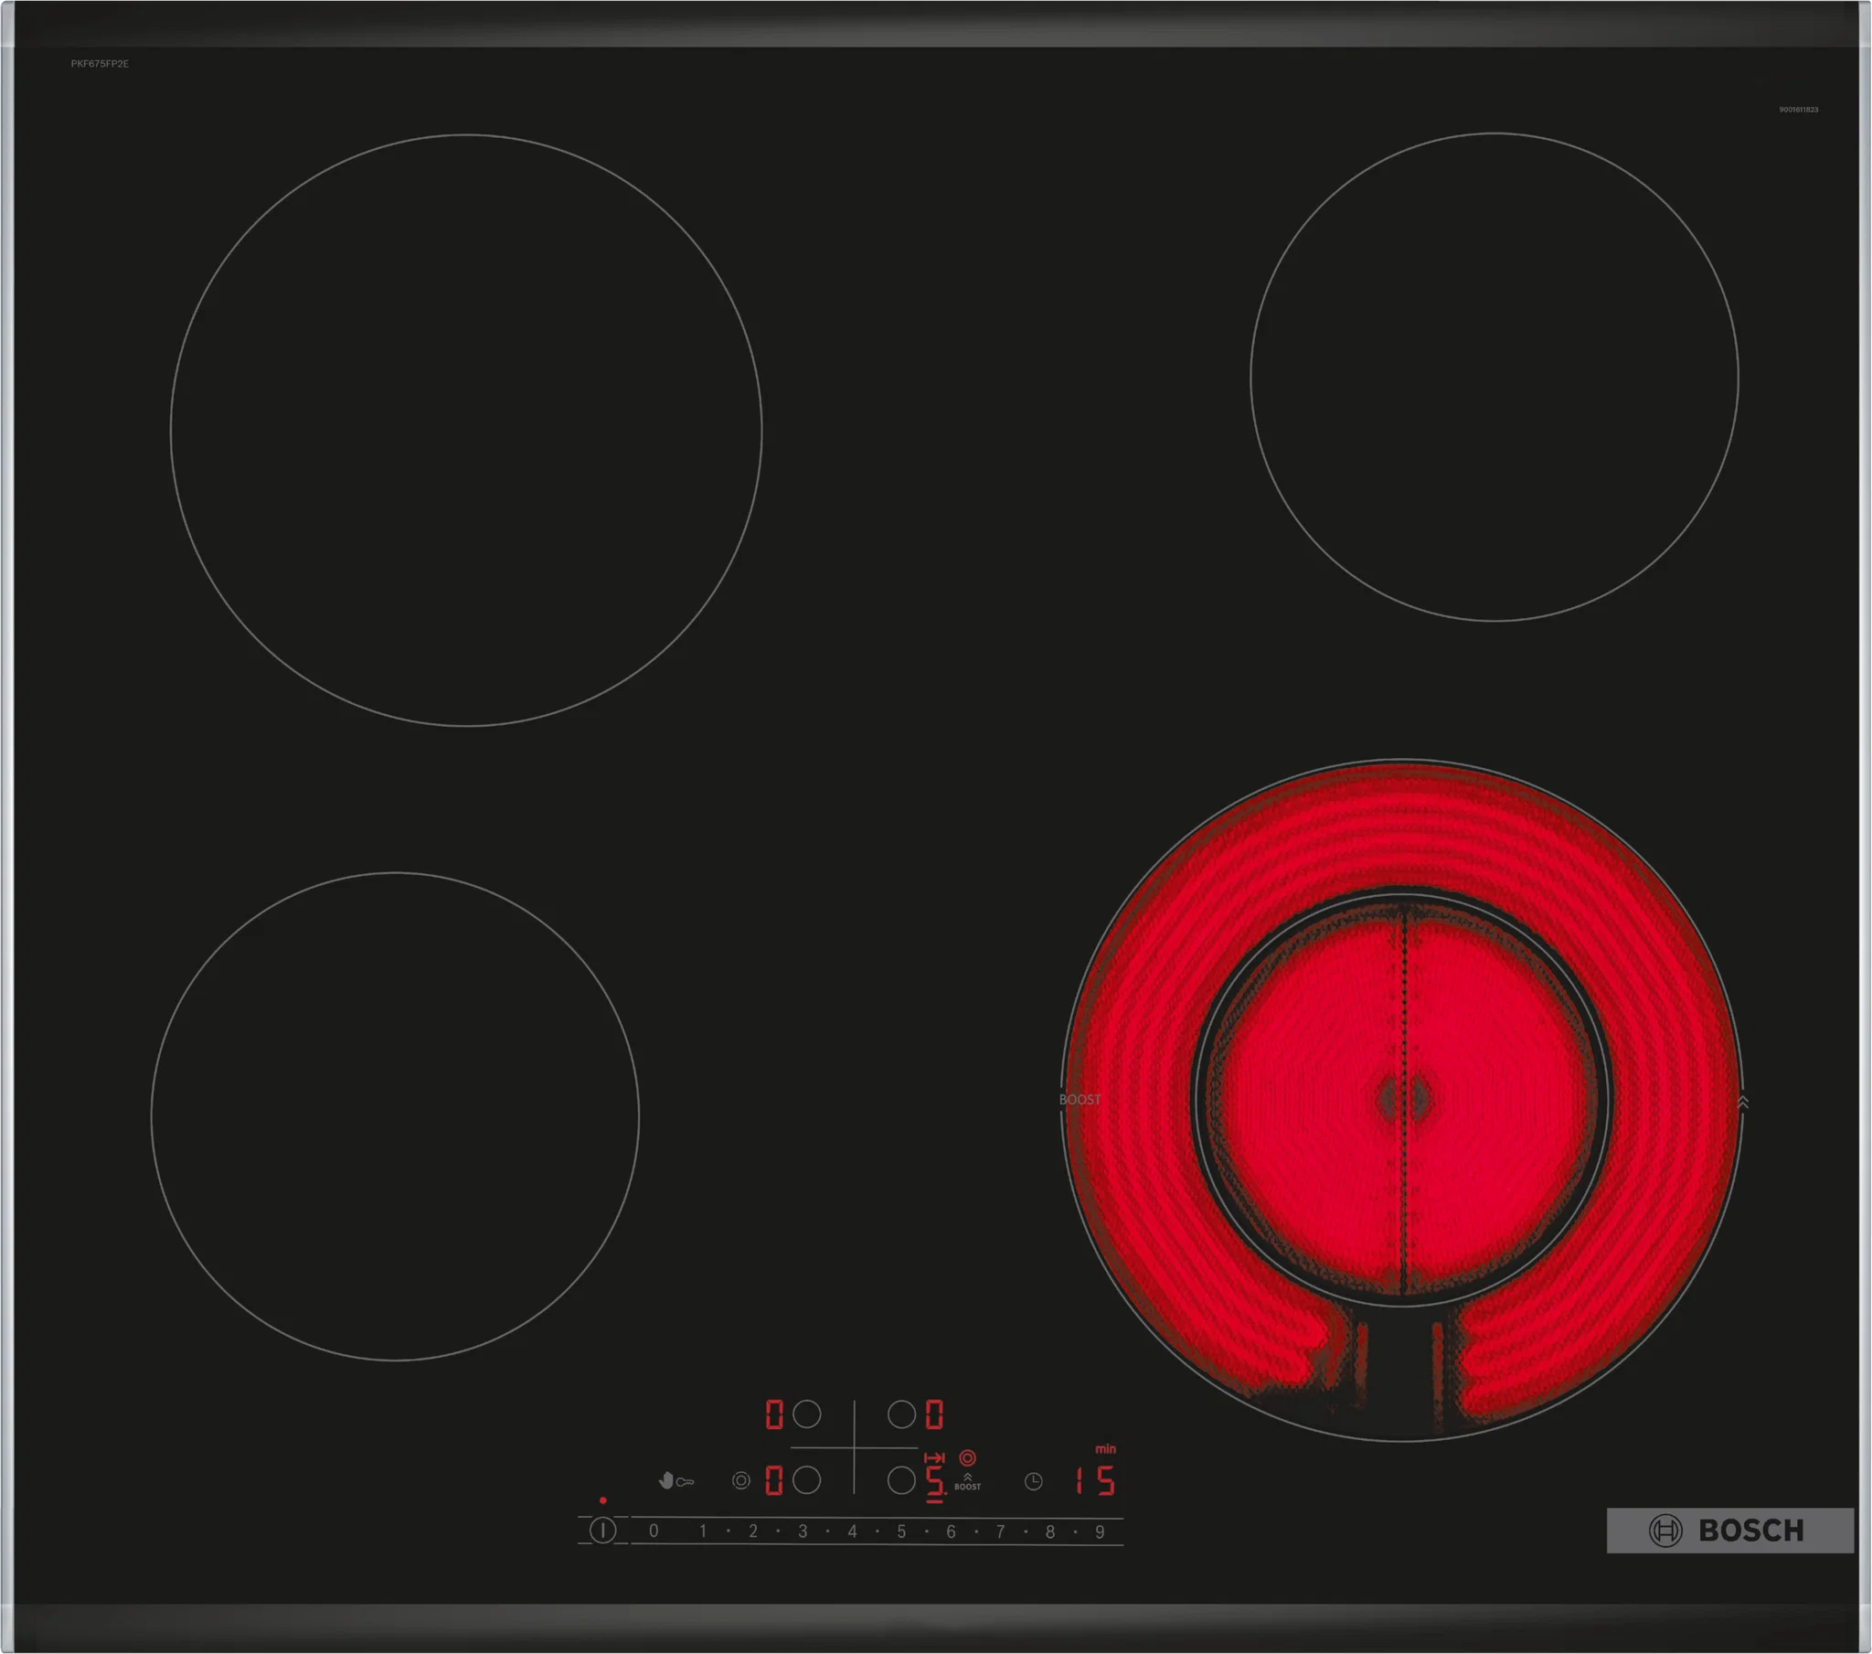Tap the red extended zone indicator above BOOST
This screenshot has height=1654, width=1872.
pos(967,1458)
